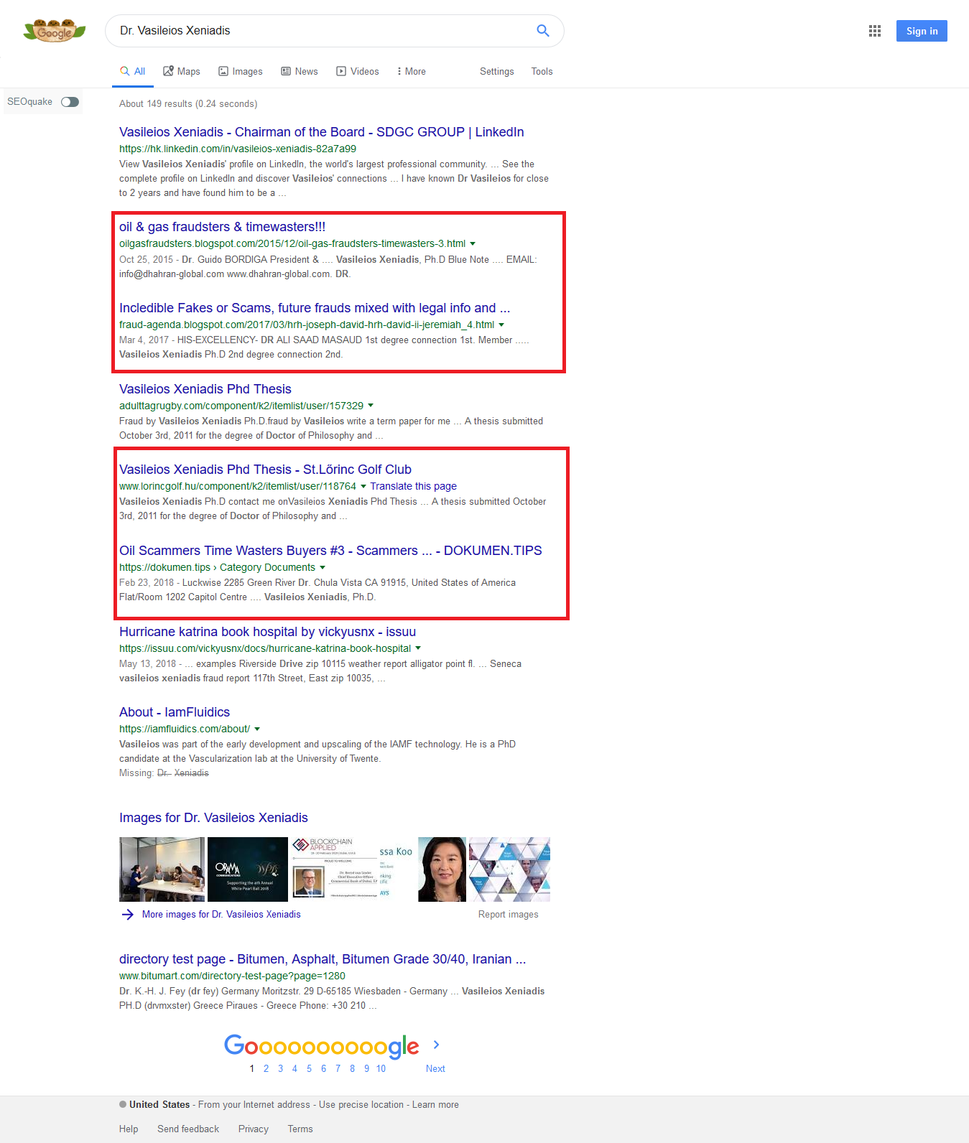Open the ORMA dark image thumbnail
This screenshot has width=969, height=1143.
248,869
